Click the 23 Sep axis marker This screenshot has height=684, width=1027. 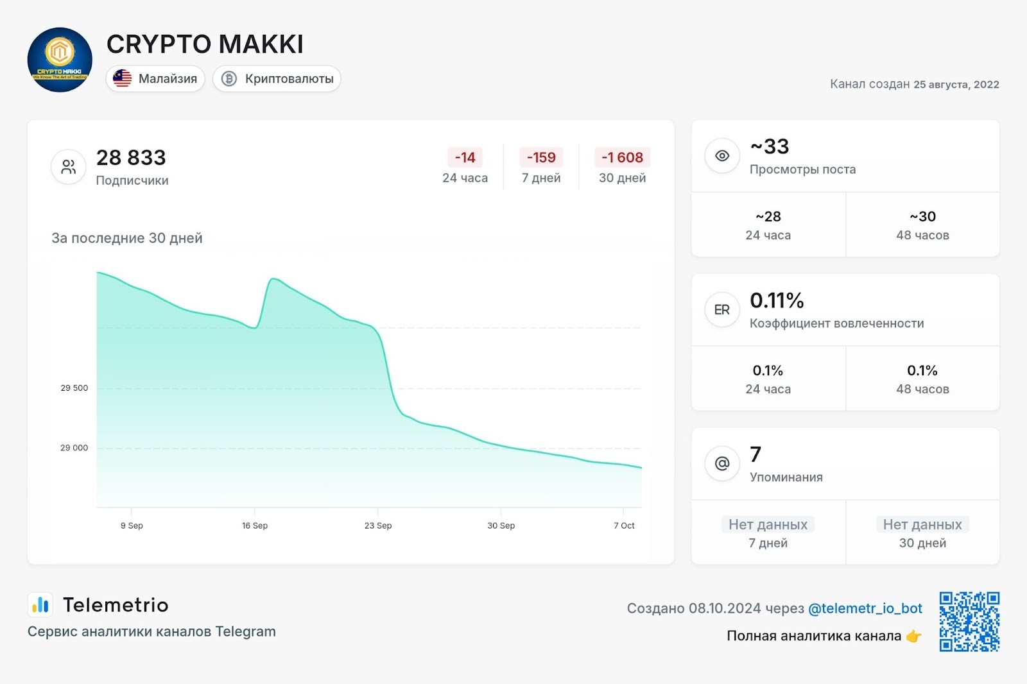coord(378,526)
